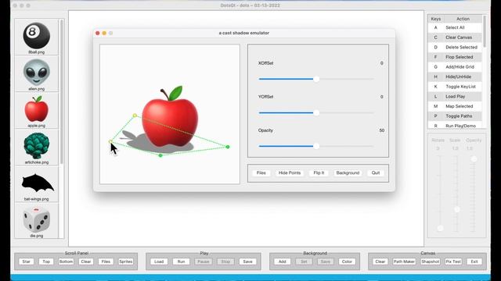Click the Scale slider in right panel
The image size is (501, 281).
[x=456, y=194]
